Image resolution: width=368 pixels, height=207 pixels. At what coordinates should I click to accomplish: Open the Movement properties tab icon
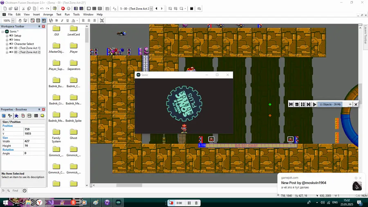(x=16, y=116)
